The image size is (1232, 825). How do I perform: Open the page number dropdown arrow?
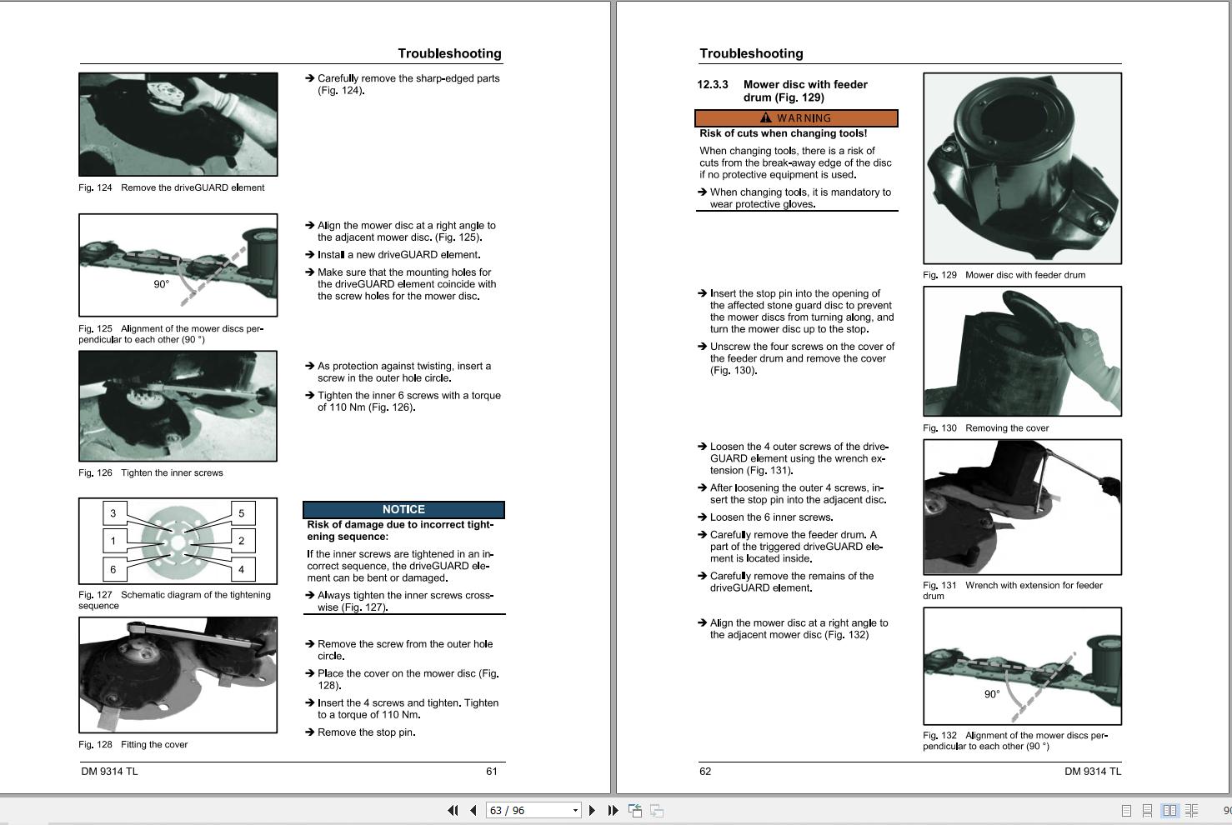[574, 810]
